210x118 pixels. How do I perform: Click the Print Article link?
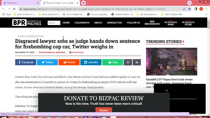pyautogui.click(x=76, y=52)
